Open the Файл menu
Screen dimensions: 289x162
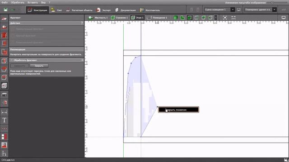(5, 3)
